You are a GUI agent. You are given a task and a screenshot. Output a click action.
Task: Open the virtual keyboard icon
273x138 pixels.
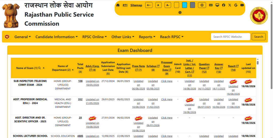click(211, 5)
